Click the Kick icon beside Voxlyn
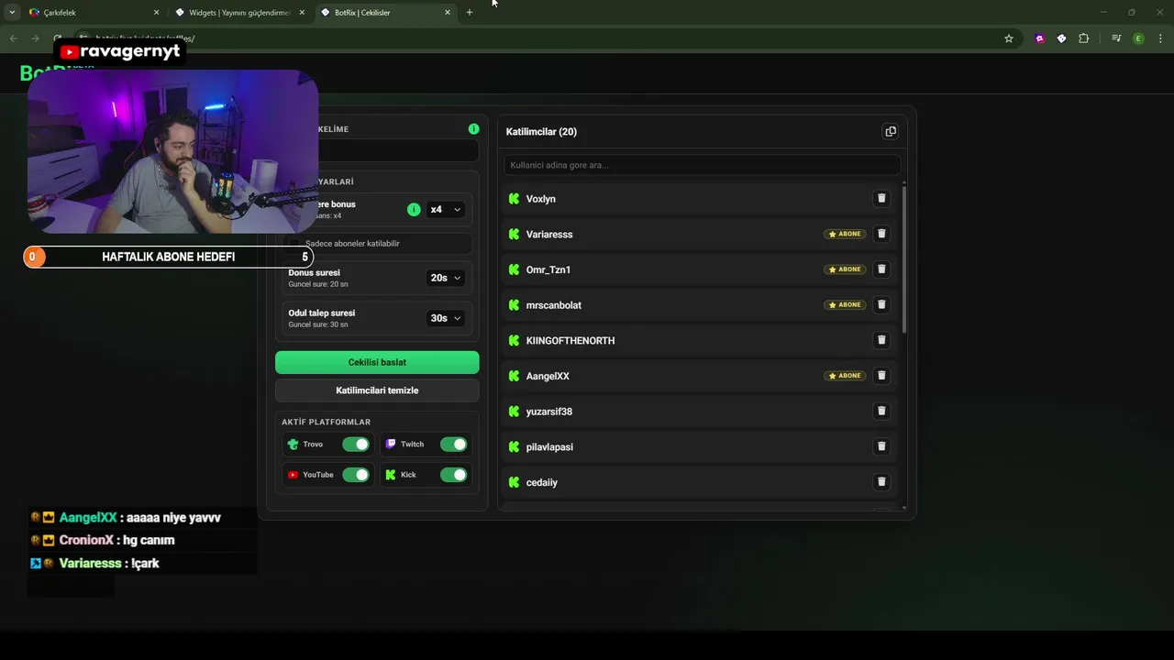 click(515, 199)
